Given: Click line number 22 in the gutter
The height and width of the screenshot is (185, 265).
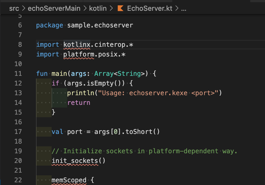Looking at the screenshot, I should pos(18,180).
